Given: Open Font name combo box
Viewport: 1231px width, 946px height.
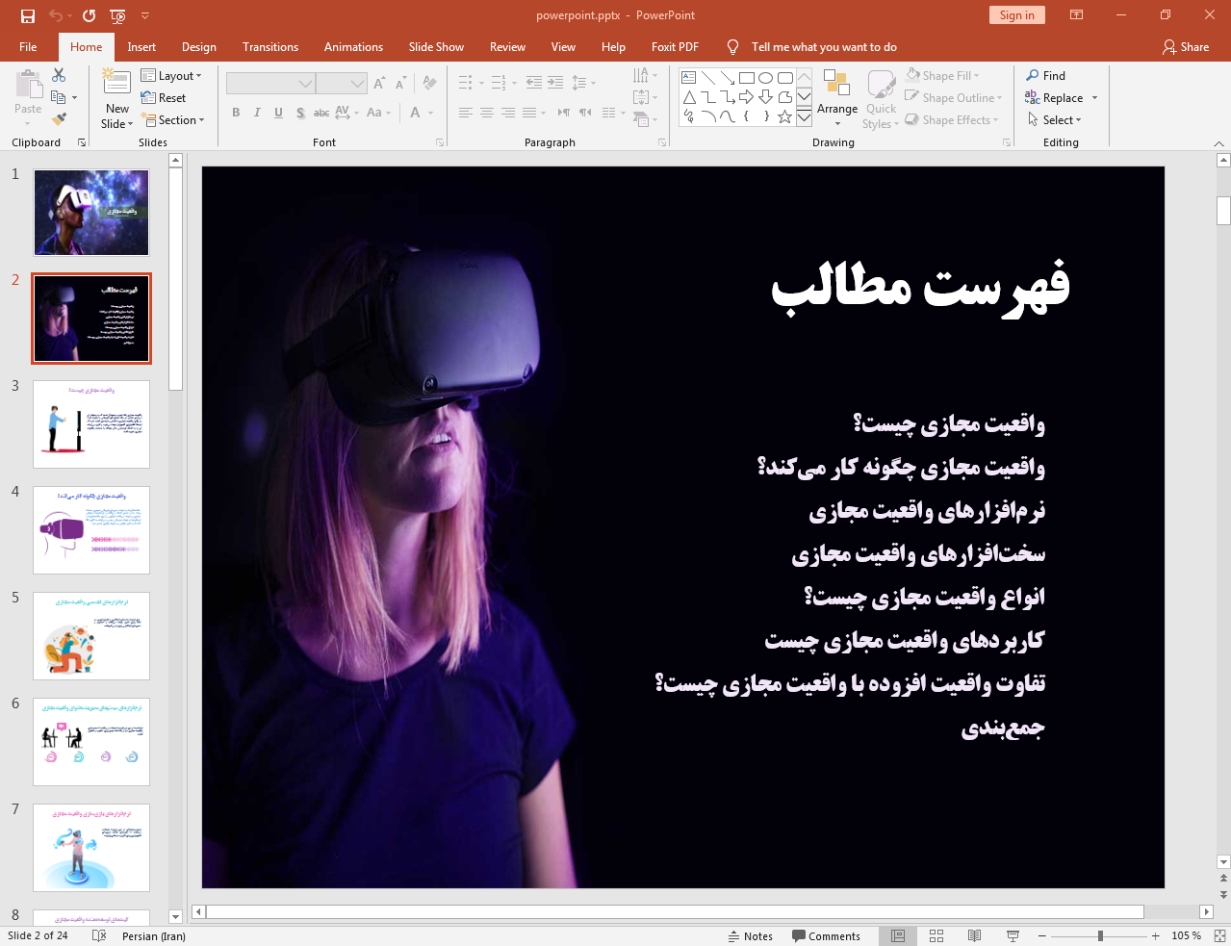Looking at the screenshot, I should 270,84.
